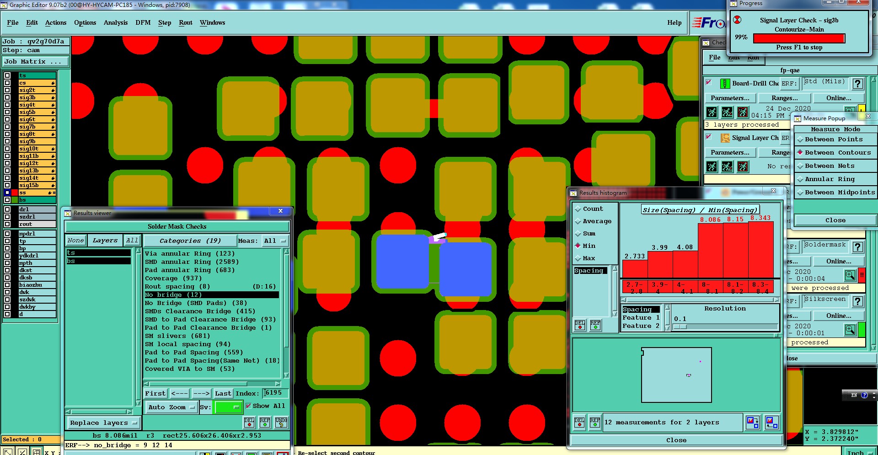The width and height of the screenshot is (878, 455).
Task: Click layer-to-histogram import icon with up arrow
Action: coord(772,422)
